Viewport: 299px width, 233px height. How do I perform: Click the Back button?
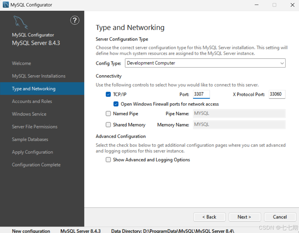pyautogui.click(x=209, y=217)
